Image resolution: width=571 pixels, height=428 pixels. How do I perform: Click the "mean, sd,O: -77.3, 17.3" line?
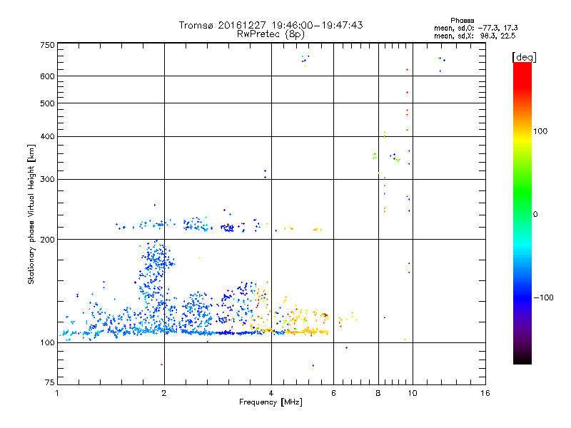[475, 28]
